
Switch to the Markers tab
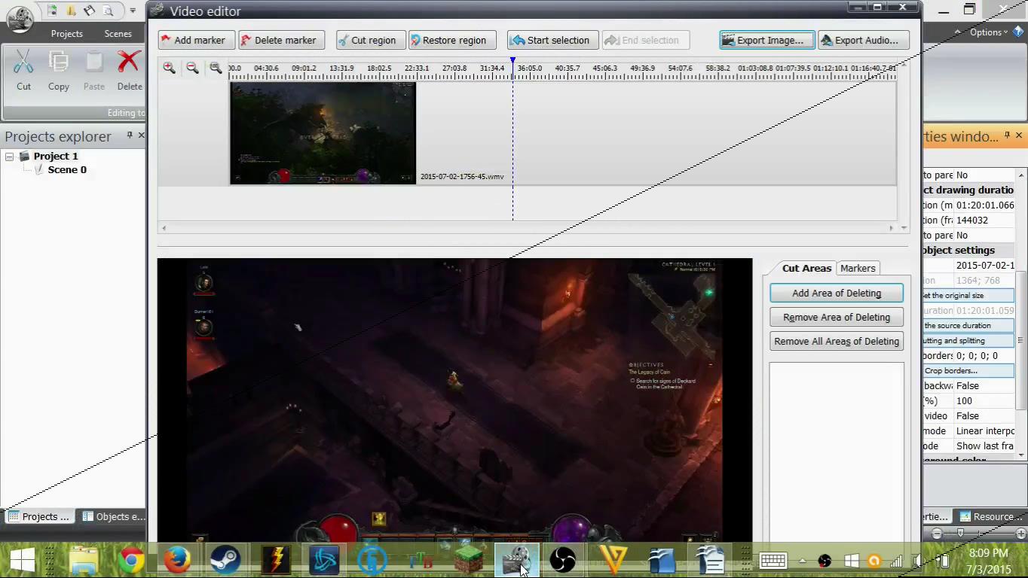858,268
